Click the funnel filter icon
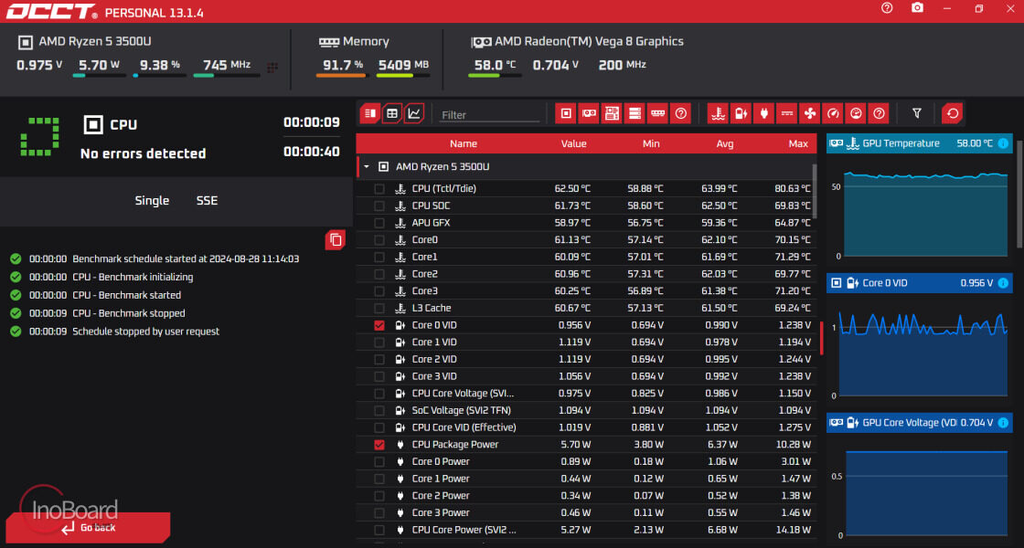This screenshot has height=548, width=1024. [917, 113]
